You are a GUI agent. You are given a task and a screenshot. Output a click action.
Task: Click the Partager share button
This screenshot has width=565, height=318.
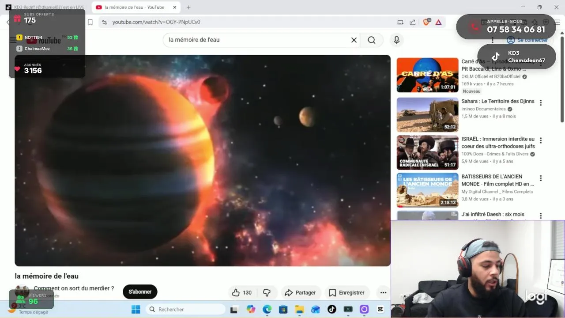(300, 292)
